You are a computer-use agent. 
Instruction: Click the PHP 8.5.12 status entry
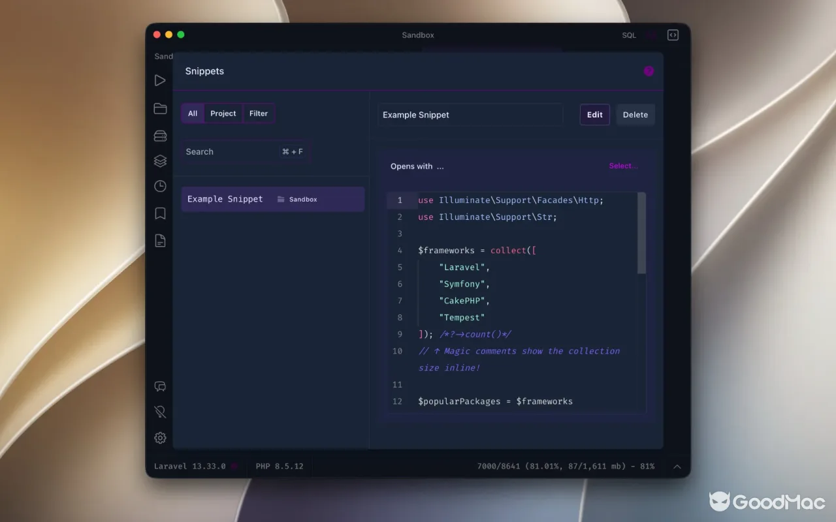pyautogui.click(x=280, y=467)
